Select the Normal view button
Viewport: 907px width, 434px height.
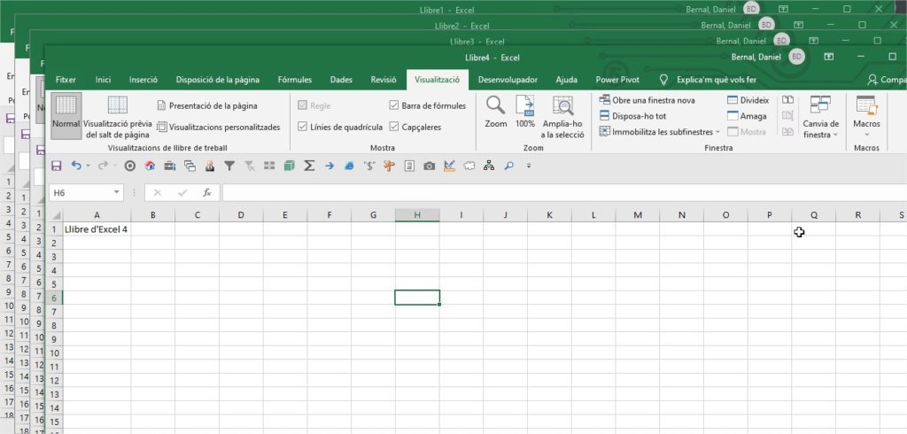[x=66, y=115]
